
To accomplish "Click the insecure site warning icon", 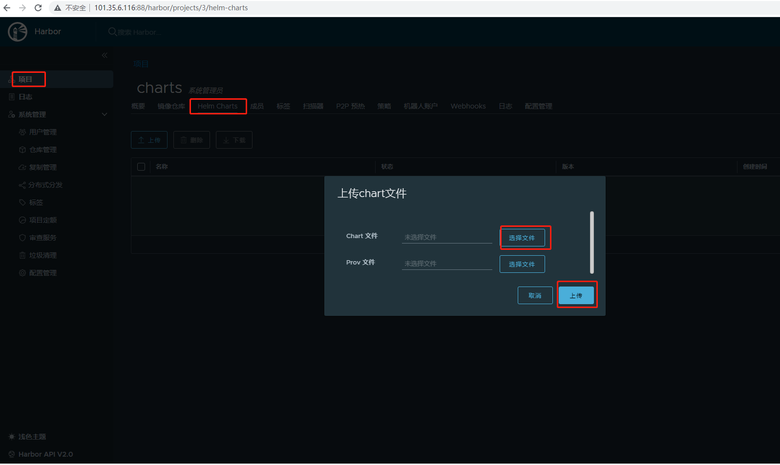I will [58, 8].
